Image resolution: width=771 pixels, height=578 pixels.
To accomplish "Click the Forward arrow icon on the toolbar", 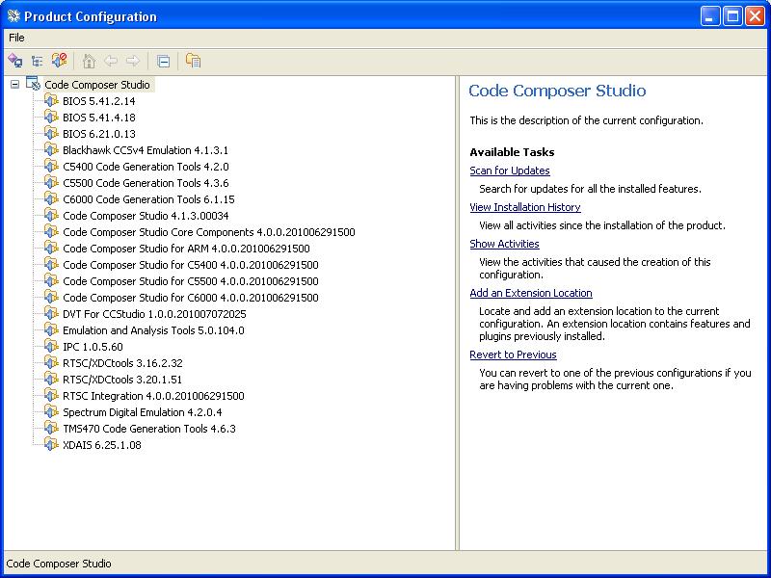I will (x=134, y=61).
